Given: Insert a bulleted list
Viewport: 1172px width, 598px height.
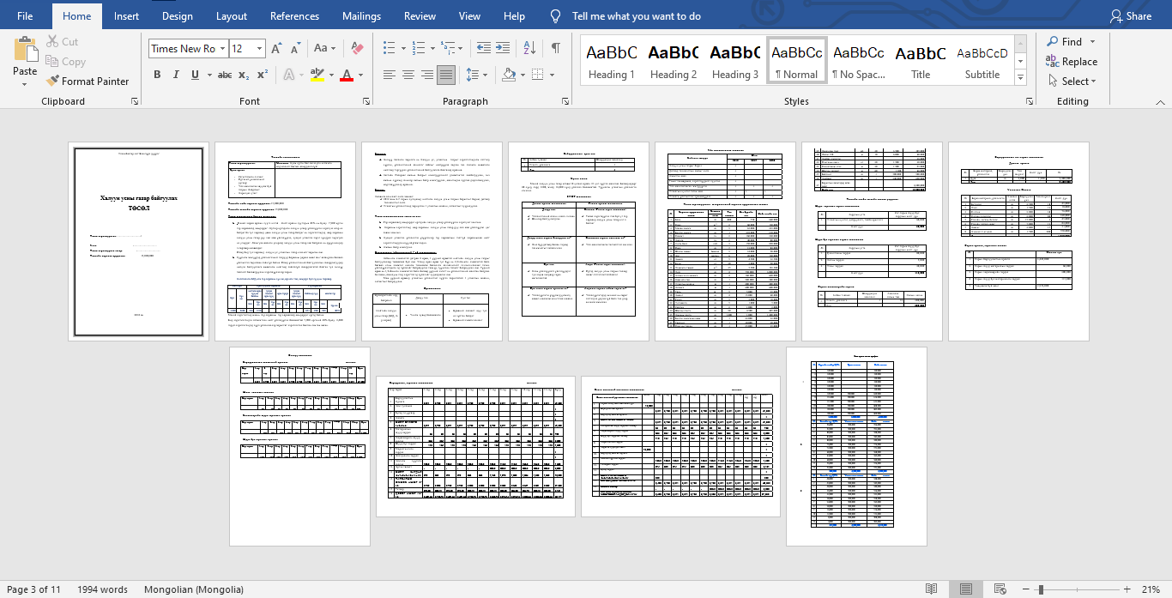Looking at the screenshot, I should [x=390, y=49].
